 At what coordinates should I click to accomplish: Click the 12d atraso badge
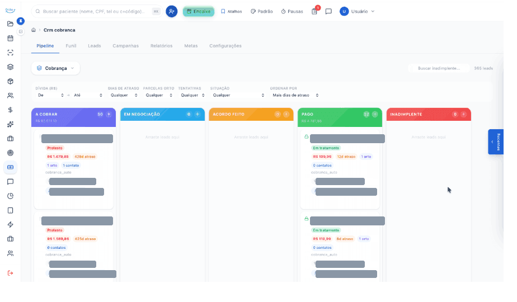point(346,157)
